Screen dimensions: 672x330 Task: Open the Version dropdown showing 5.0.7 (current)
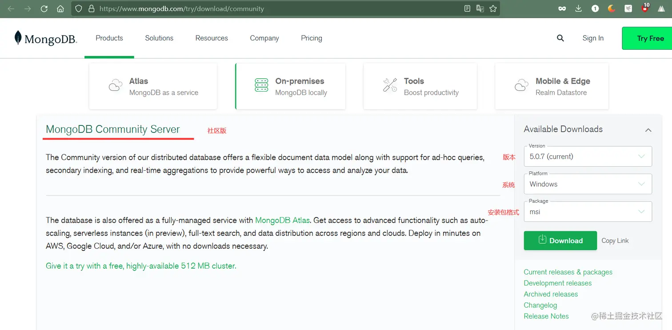(588, 157)
